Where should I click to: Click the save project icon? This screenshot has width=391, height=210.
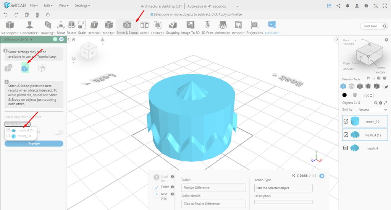click(329, 6)
